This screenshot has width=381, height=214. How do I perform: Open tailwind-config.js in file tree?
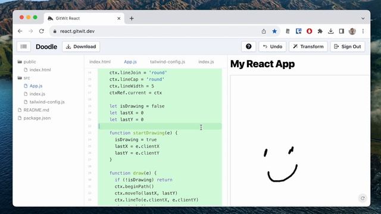coord(44,102)
